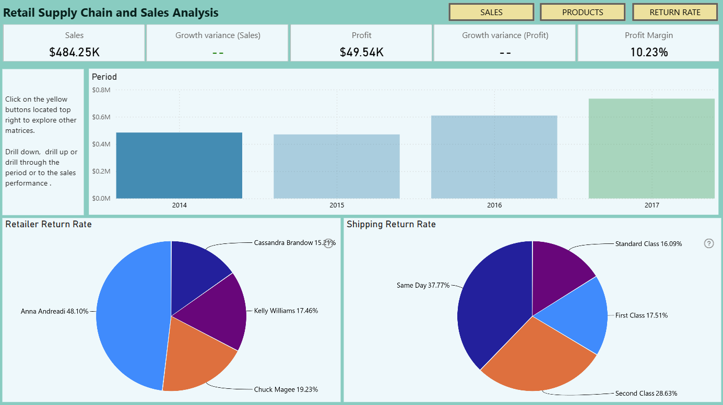The width and height of the screenshot is (723, 405).
Task: Select the 2017 bar in Period chart
Action: [x=651, y=149]
